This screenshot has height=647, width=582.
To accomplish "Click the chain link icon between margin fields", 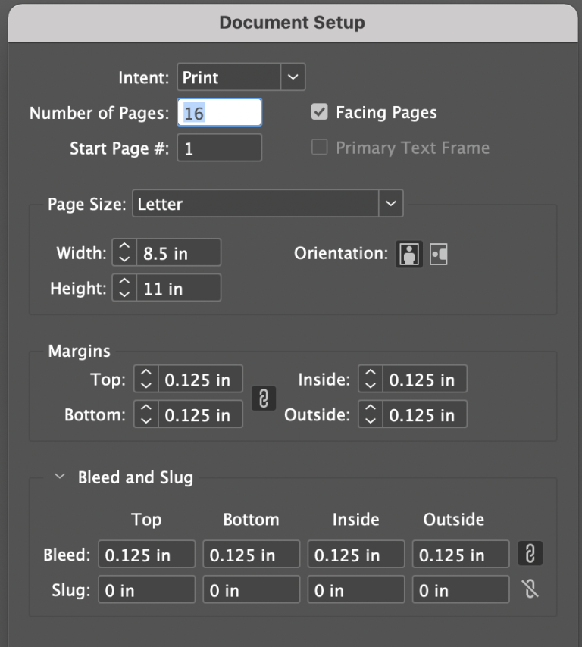I will [x=264, y=398].
